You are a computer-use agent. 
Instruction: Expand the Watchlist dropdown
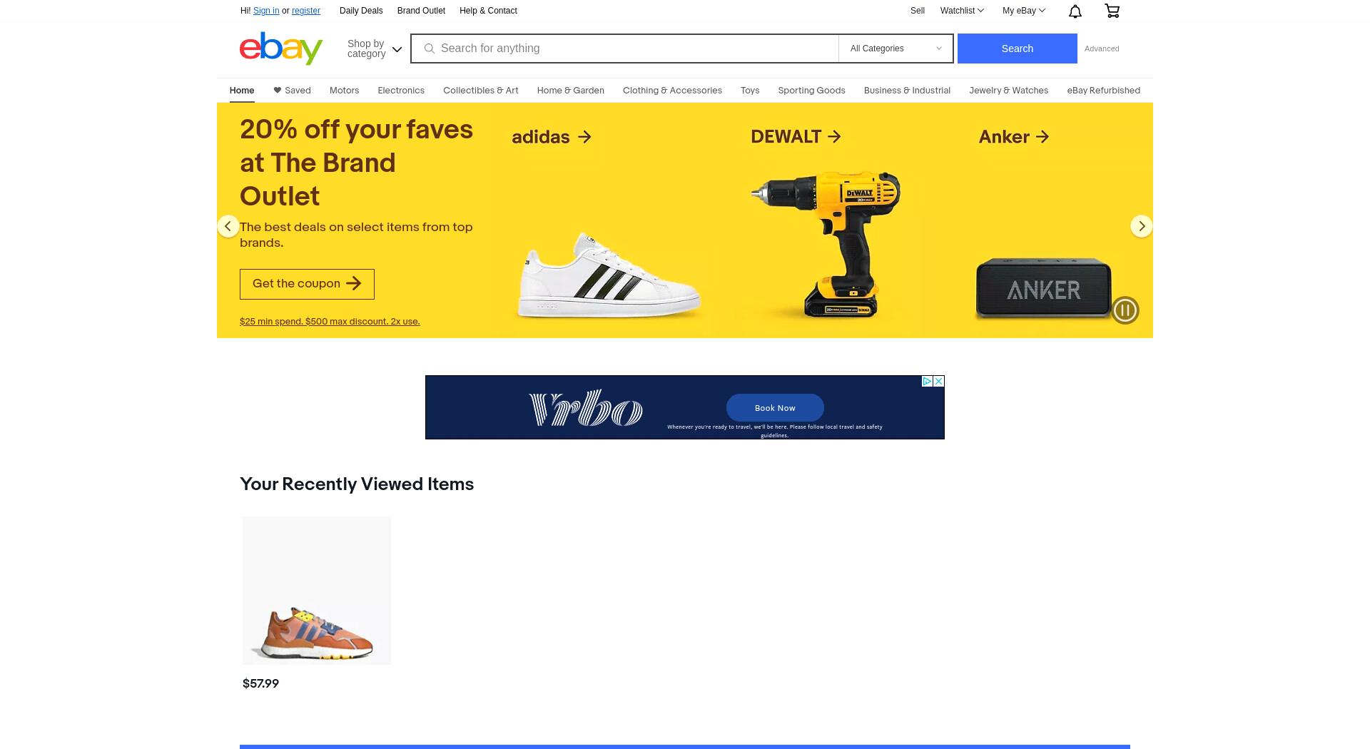[962, 11]
